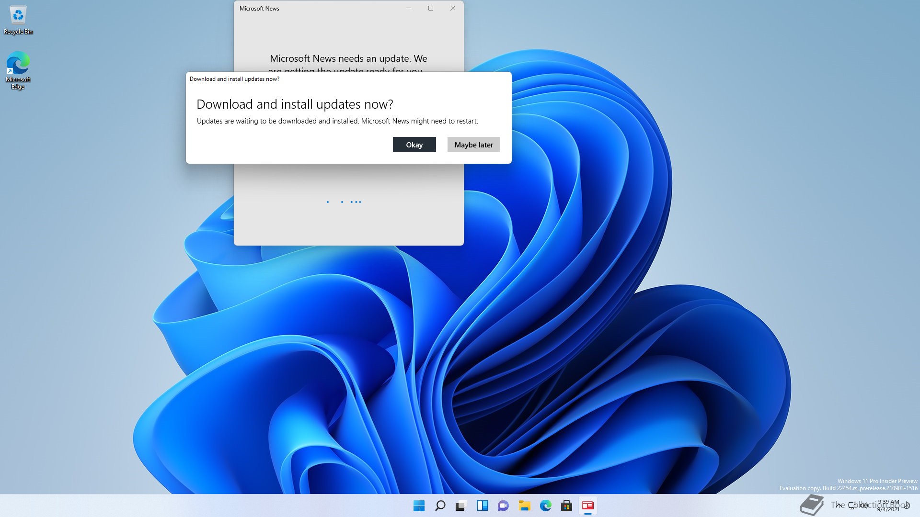Click the Microsoft News window title
Viewport: 920px width, 517px height.
[259, 9]
